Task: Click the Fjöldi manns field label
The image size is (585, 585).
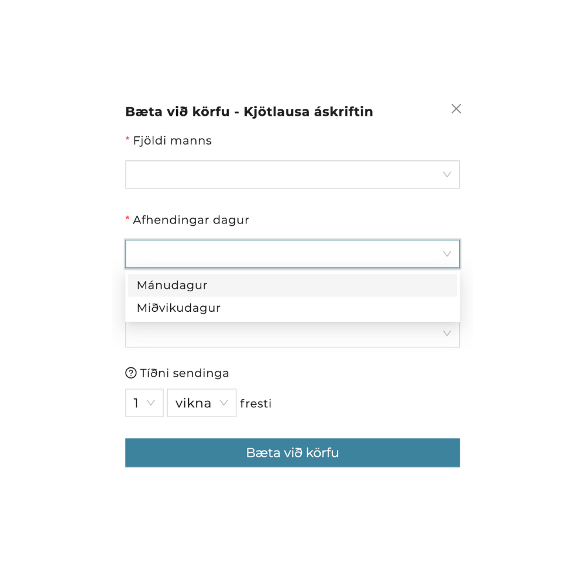Action: pos(172,141)
